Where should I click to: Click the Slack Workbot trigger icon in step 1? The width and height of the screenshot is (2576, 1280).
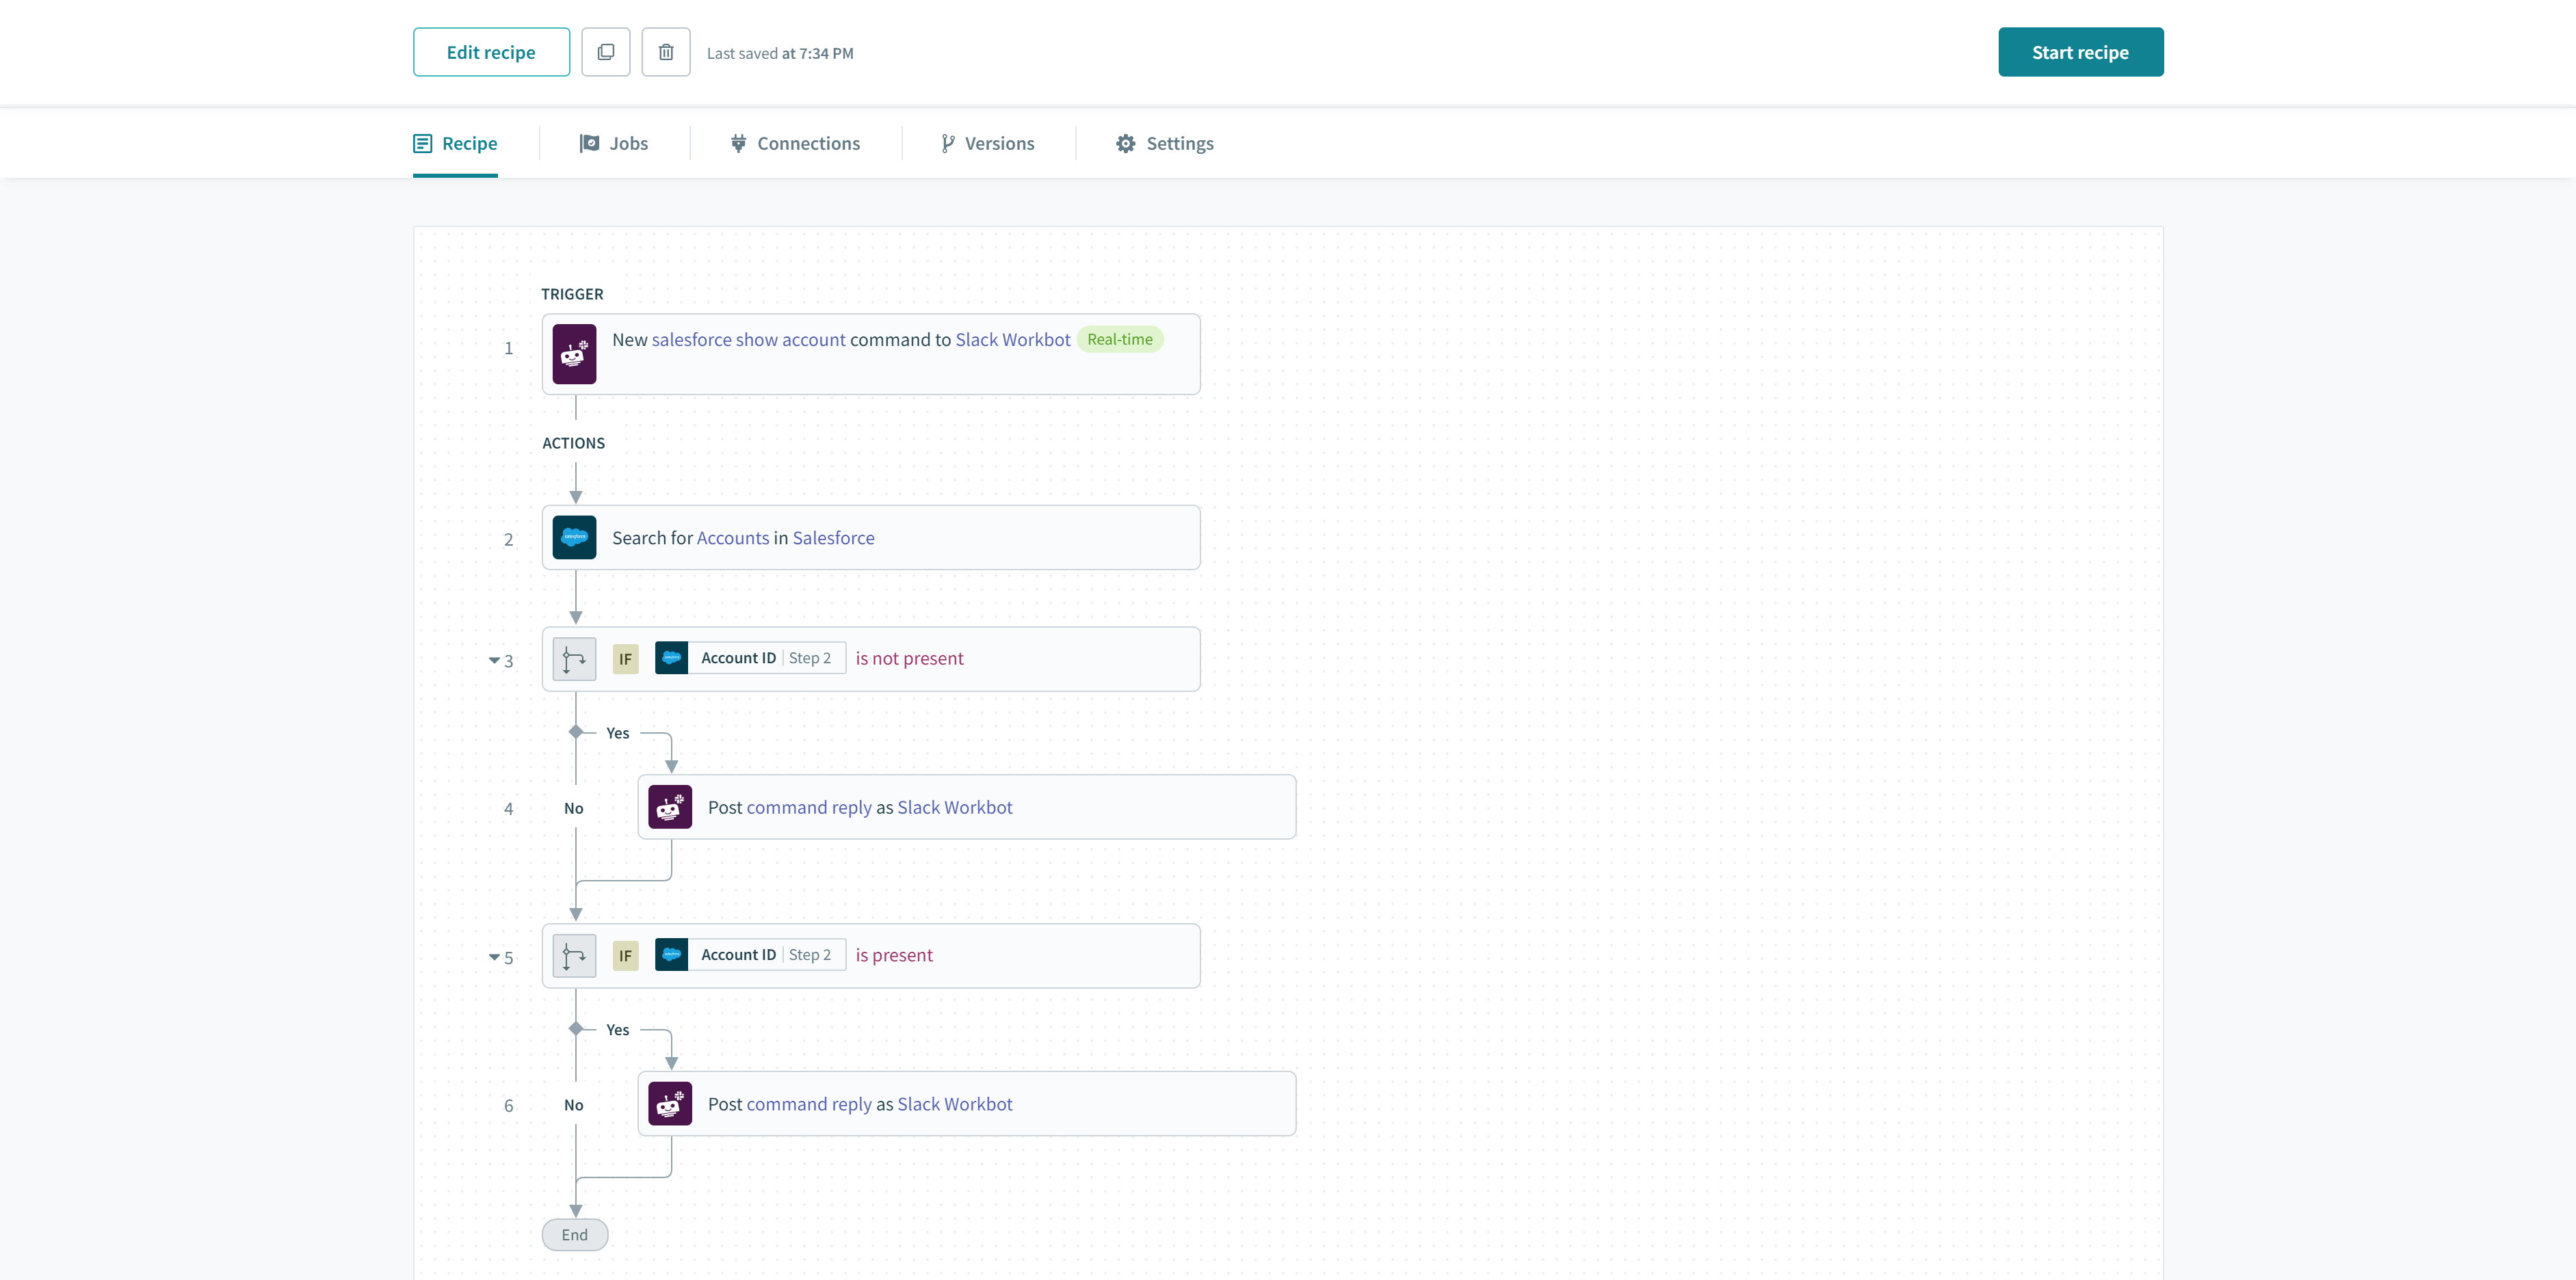pyautogui.click(x=575, y=353)
